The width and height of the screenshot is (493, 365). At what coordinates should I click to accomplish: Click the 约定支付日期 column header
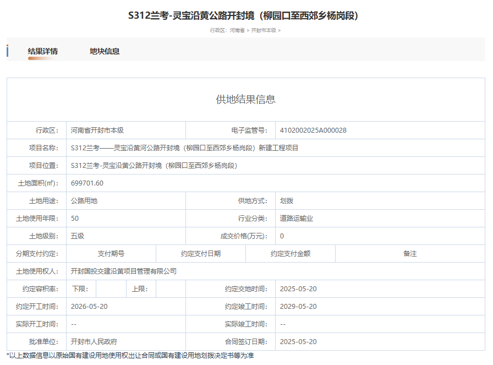pyautogui.click(x=201, y=254)
